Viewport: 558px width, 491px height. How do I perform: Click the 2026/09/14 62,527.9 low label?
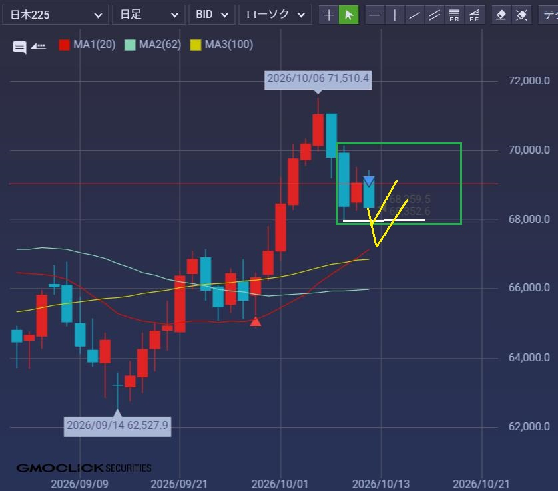click(x=117, y=426)
